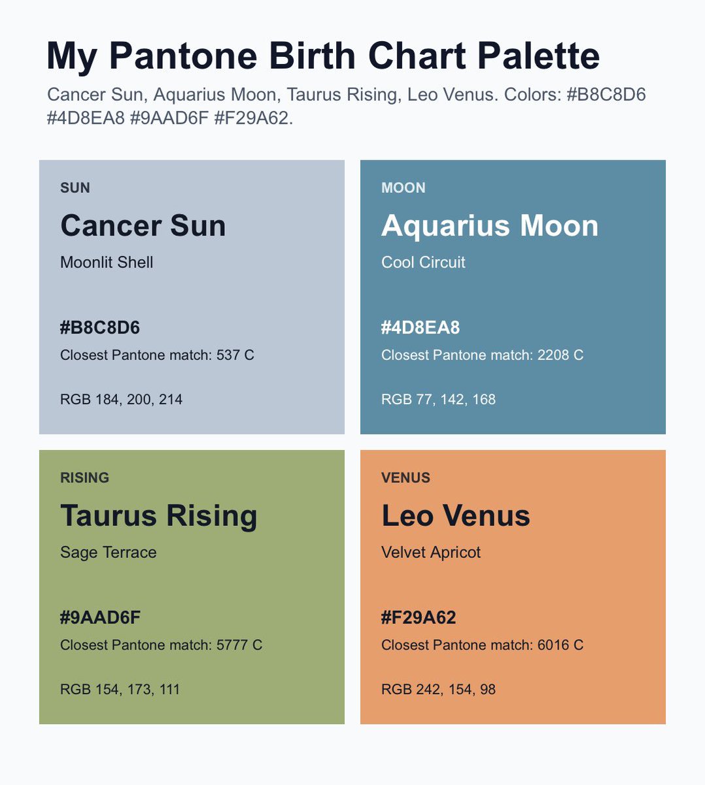Image resolution: width=705 pixels, height=785 pixels.
Task: Click Closest Pantone match 5777 C text
Action: pos(161,645)
